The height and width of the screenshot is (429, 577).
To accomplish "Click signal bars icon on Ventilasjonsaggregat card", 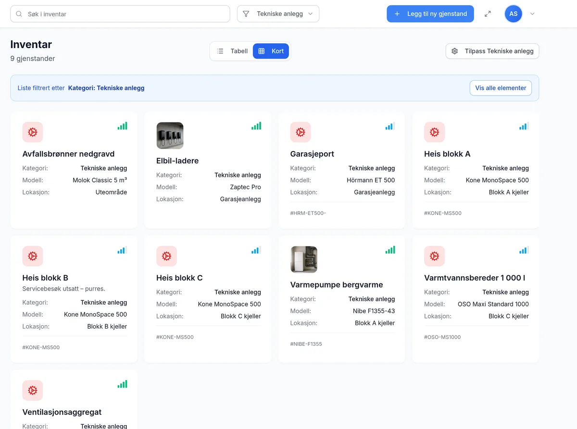I will point(122,384).
